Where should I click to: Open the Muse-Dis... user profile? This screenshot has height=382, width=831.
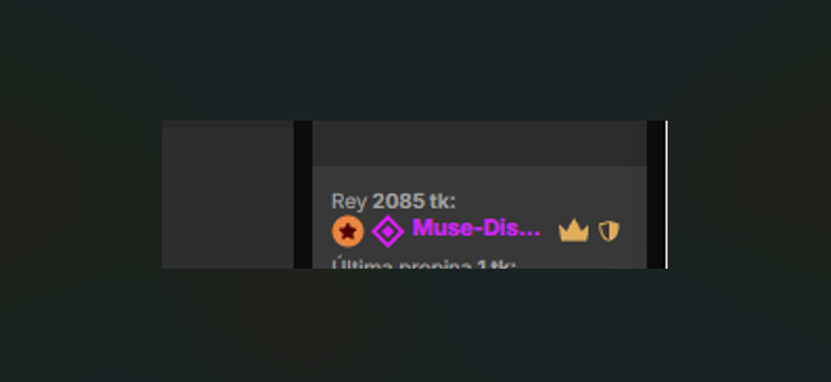pyautogui.click(x=476, y=228)
